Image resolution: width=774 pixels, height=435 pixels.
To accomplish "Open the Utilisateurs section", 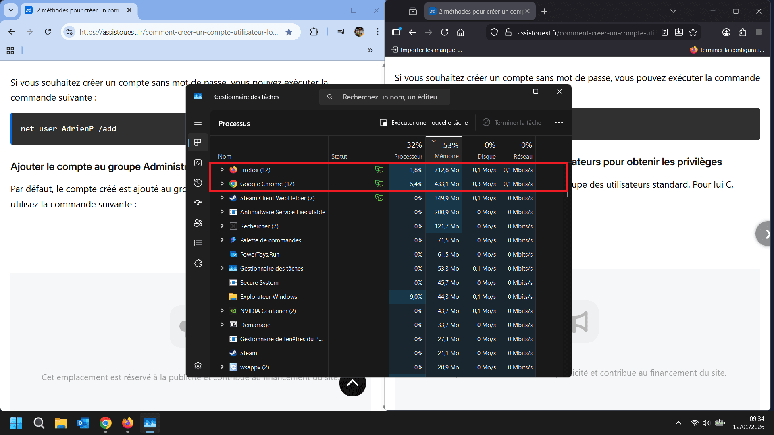I will tap(198, 223).
